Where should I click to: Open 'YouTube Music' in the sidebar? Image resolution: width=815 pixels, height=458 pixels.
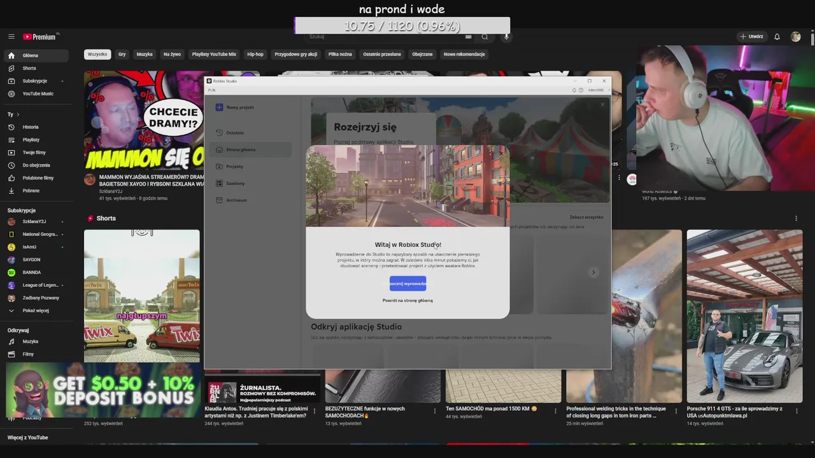click(x=38, y=94)
